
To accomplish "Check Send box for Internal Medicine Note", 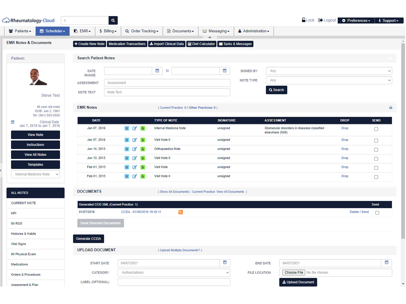I will tap(376, 129).
